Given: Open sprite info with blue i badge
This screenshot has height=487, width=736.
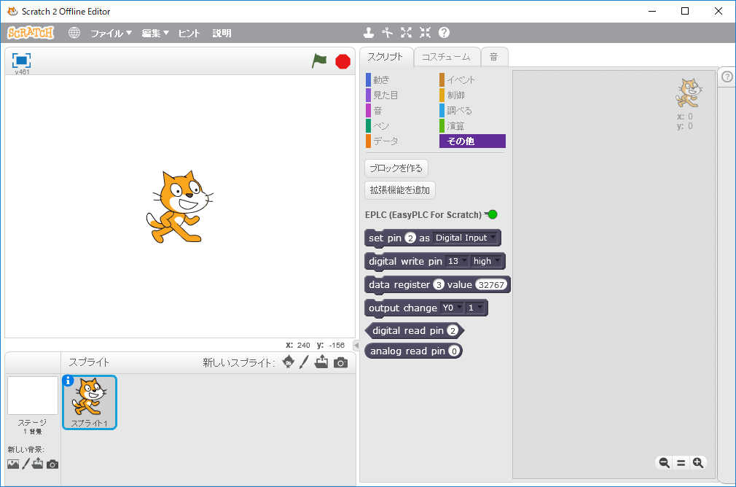Looking at the screenshot, I should pos(68,380).
